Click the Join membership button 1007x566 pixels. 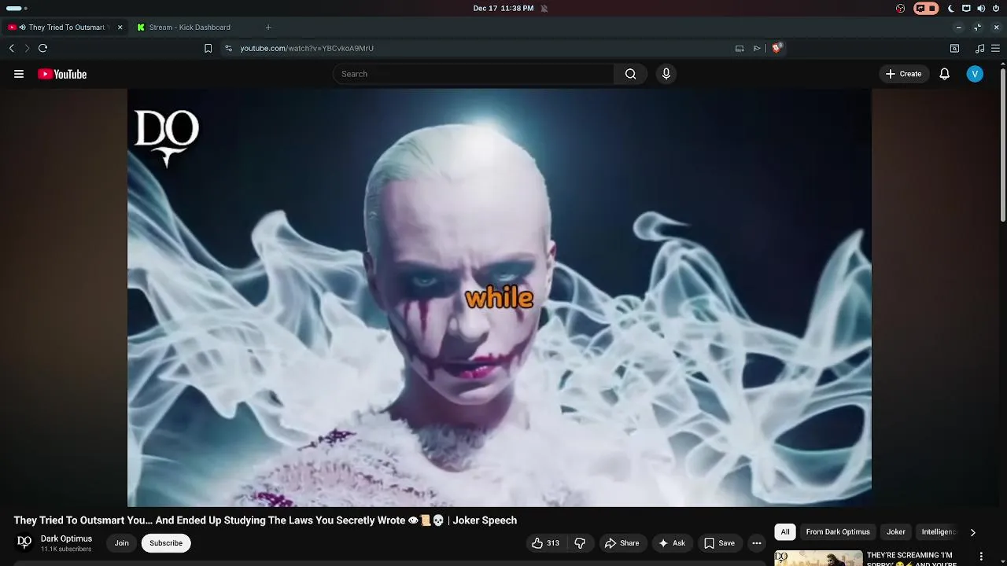[122, 543]
